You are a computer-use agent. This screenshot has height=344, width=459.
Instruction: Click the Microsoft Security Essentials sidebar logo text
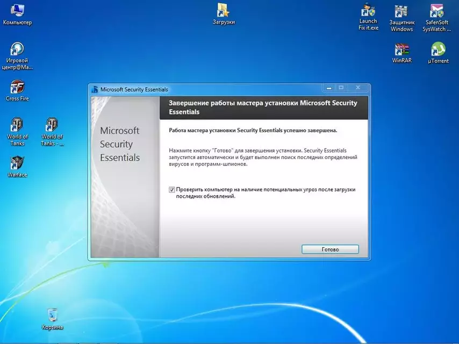(120, 144)
